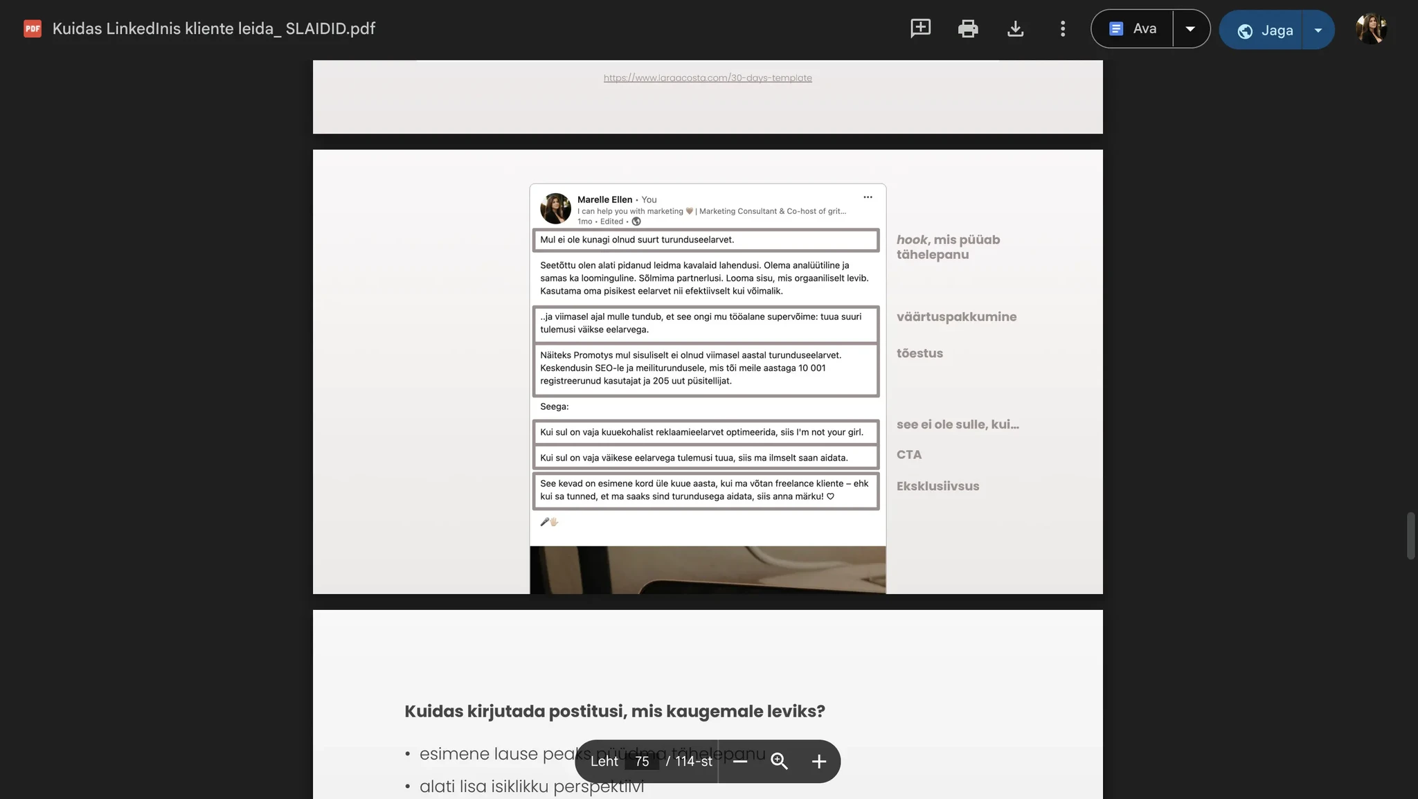Click the magnifier zoom reset icon

pos(779,761)
